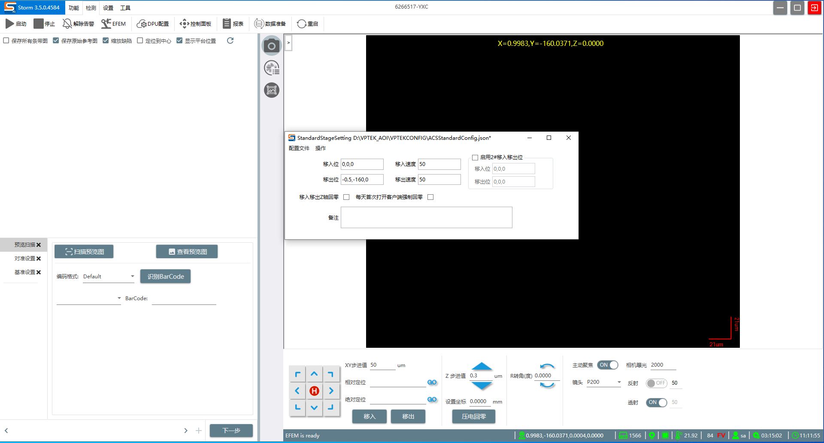824x443 pixels.
Task: Open 配置文件 menu in stage dialog
Action: coord(299,148)
